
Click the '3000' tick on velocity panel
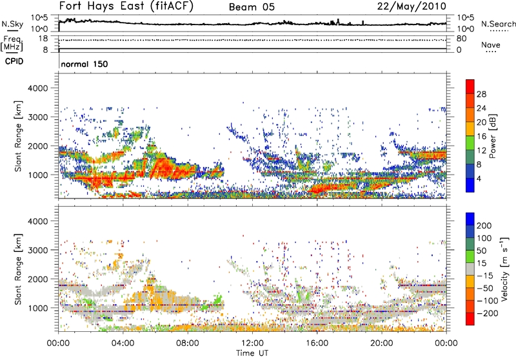pos(37,250)
